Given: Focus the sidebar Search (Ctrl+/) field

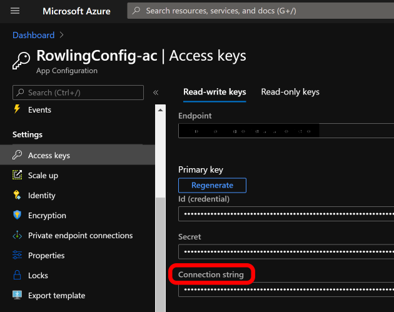Looking at the screenshot, I should pyautogui.click(x=78, y=93).
